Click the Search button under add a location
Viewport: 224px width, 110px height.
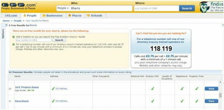(59, 40)
